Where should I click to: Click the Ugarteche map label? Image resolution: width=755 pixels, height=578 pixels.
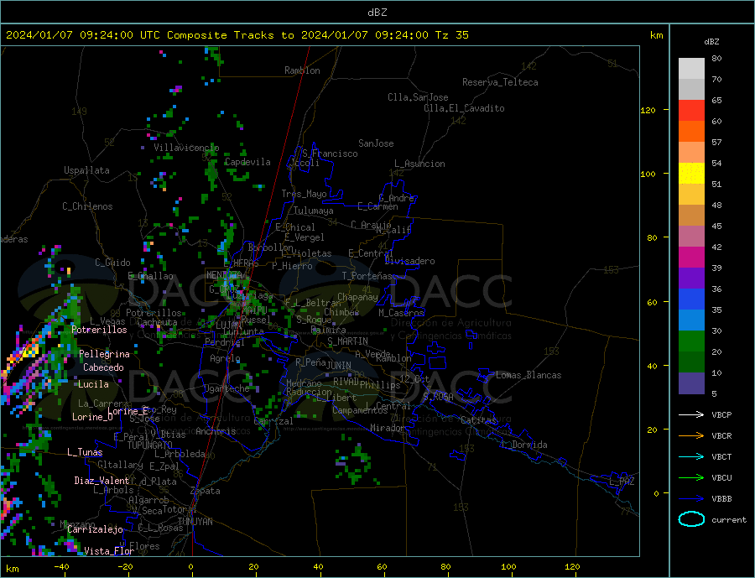pos(226,388)
